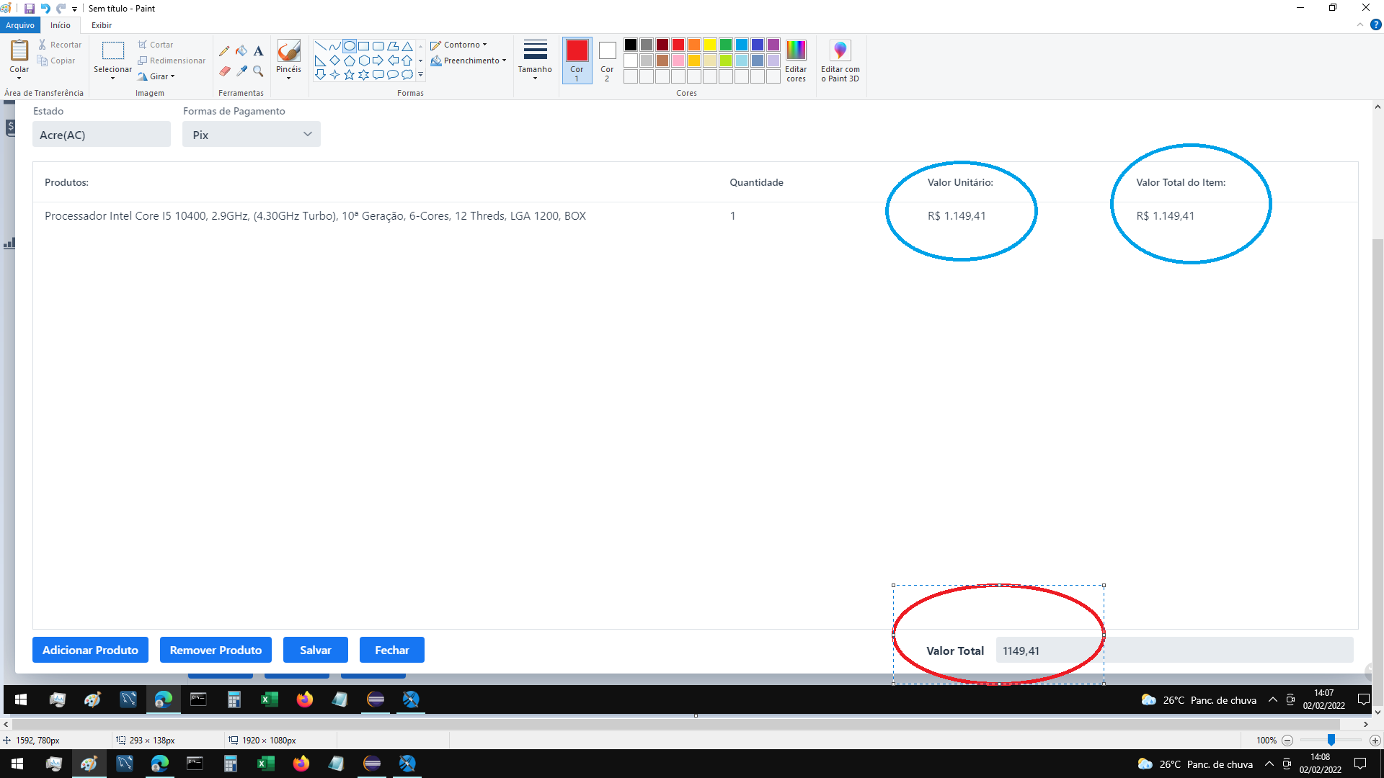Switch to the Início tab
Screen dimensions: 1384x778
(61, 25)
